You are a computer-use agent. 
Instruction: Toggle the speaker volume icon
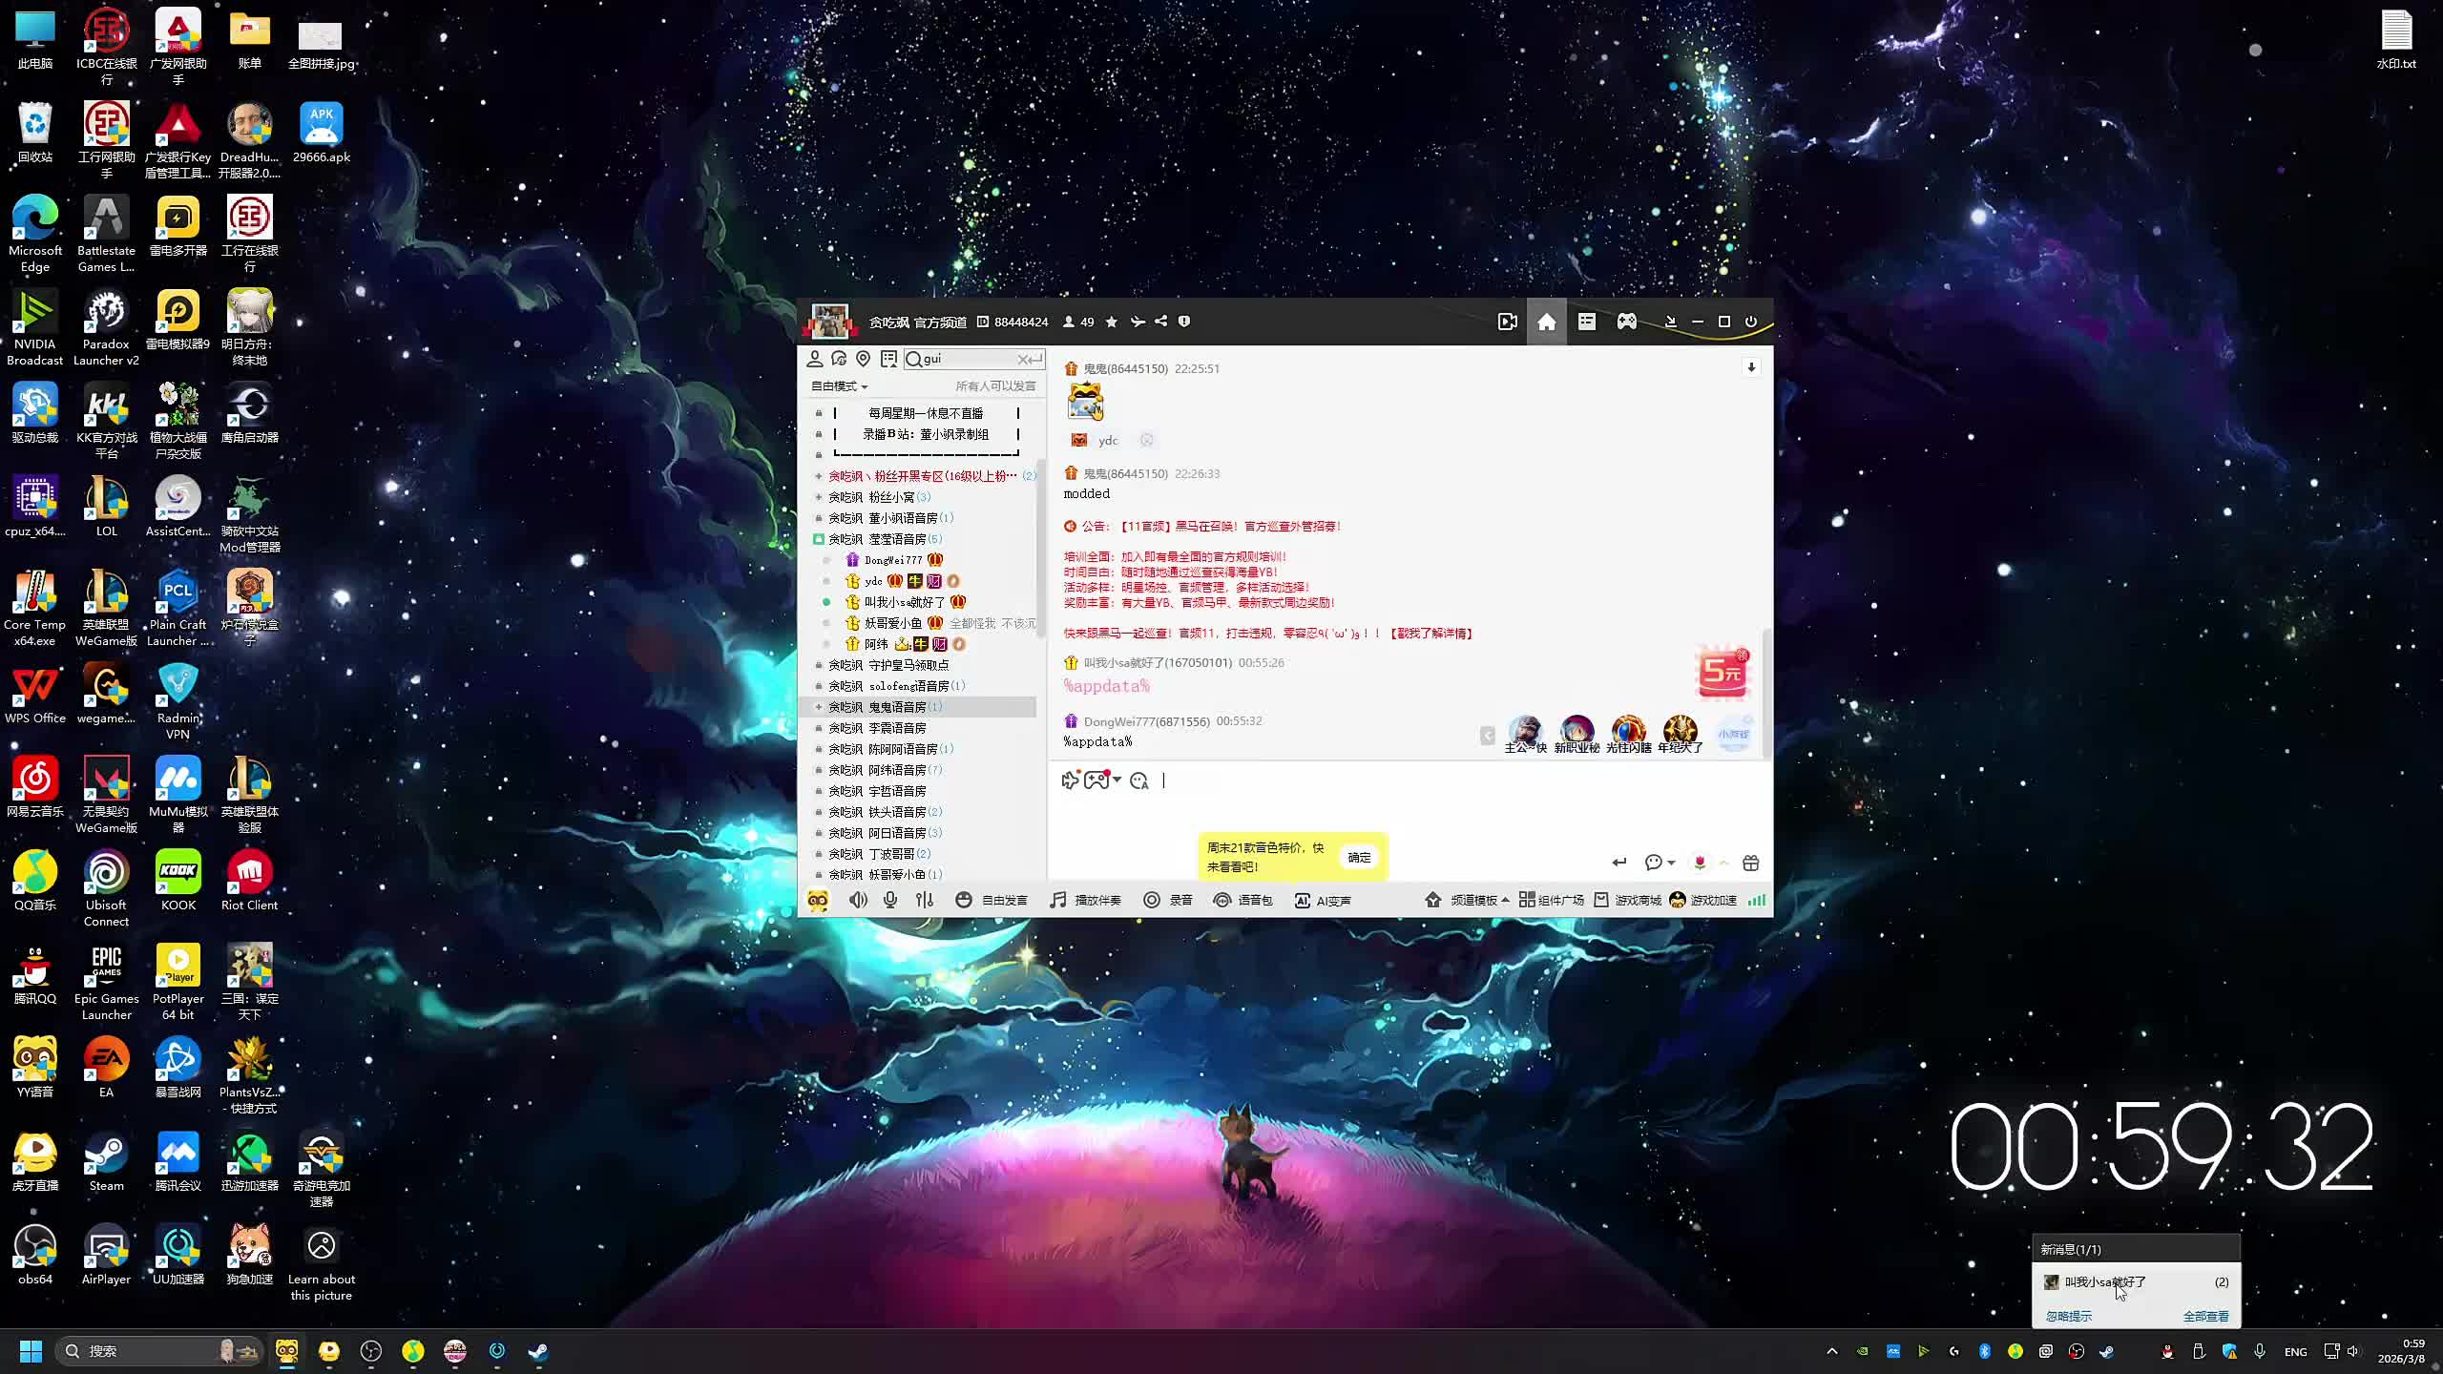(x=858, y=900)
